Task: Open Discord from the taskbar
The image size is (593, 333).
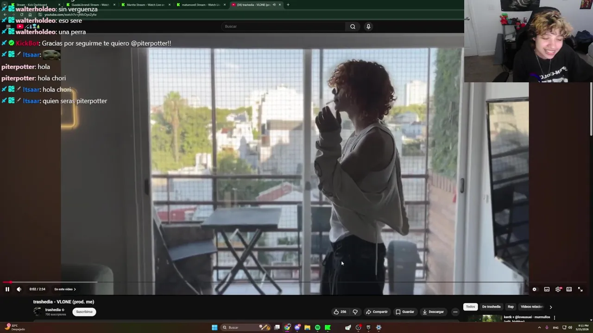Action: [x=297, y=327]
